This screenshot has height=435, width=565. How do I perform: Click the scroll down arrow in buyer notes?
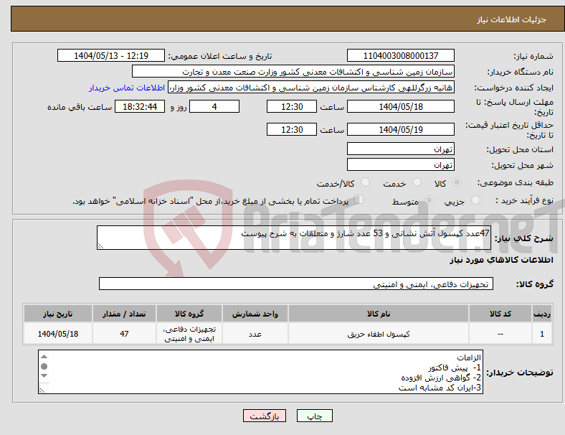point(44,376)
